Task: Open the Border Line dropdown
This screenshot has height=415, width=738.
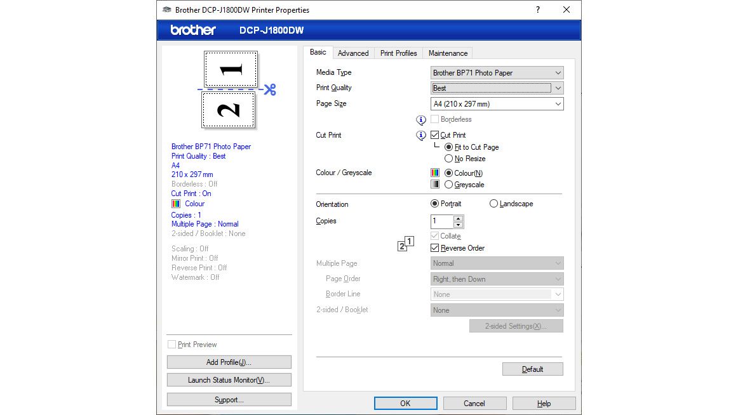Action: click(x=497, y=294)
